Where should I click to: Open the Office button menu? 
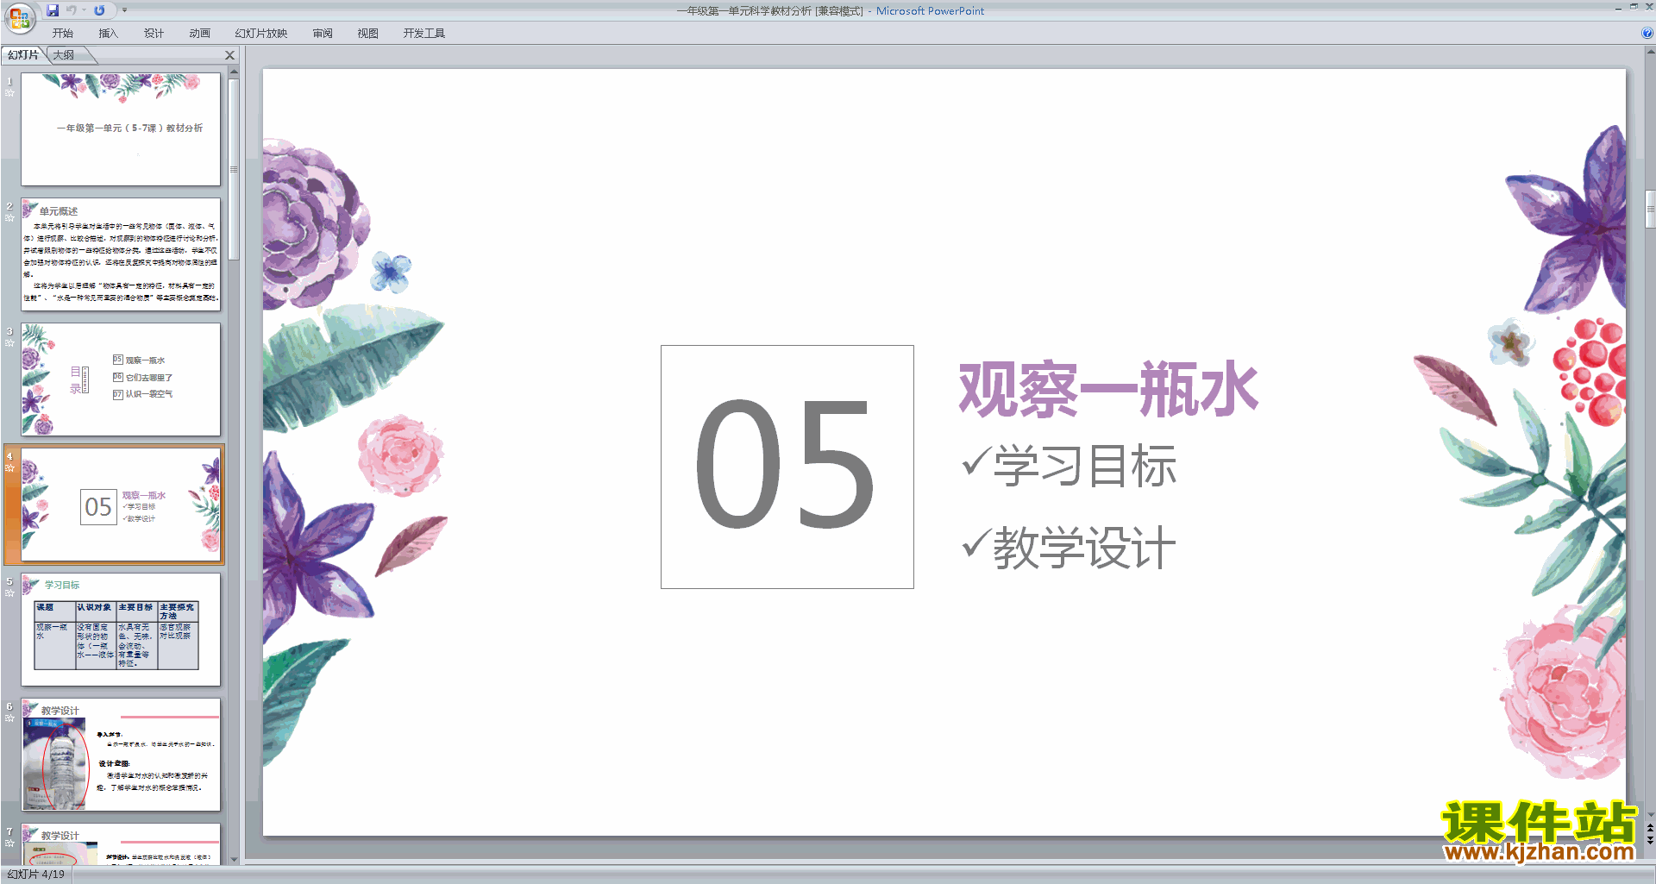pyautogui.click(x=19, y=18)
